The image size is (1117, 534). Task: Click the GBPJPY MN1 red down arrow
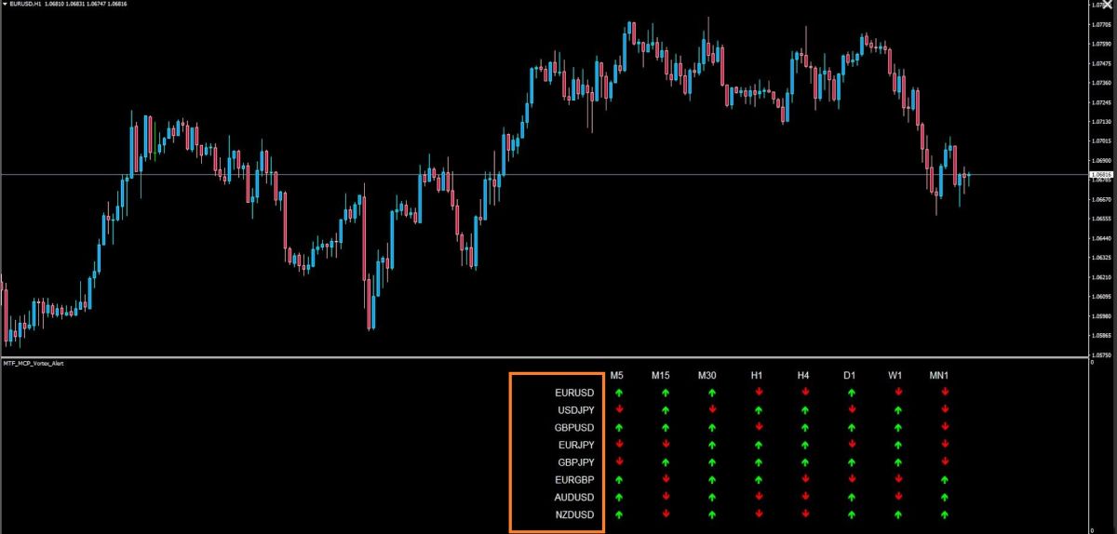click(945, 461)
